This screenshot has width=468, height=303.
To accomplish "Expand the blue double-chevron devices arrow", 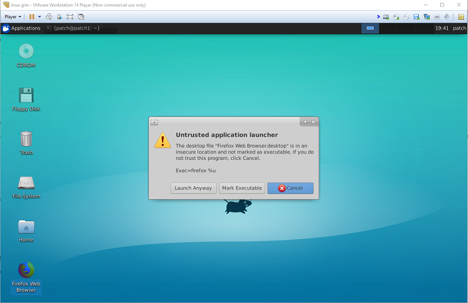I will [x=378, y=17].
